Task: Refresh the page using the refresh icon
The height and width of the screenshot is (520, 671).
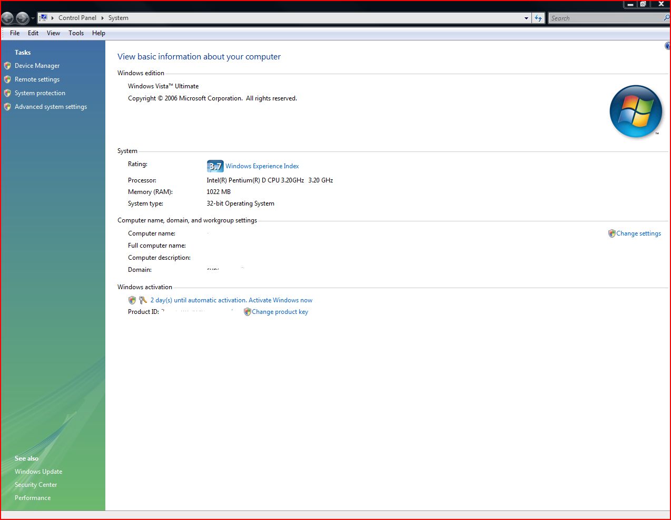Action: click(x=538, y=18)
